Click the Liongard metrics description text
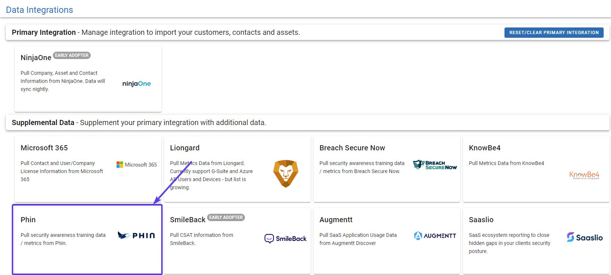The image size is (611, 275). (x=211, y=175)
